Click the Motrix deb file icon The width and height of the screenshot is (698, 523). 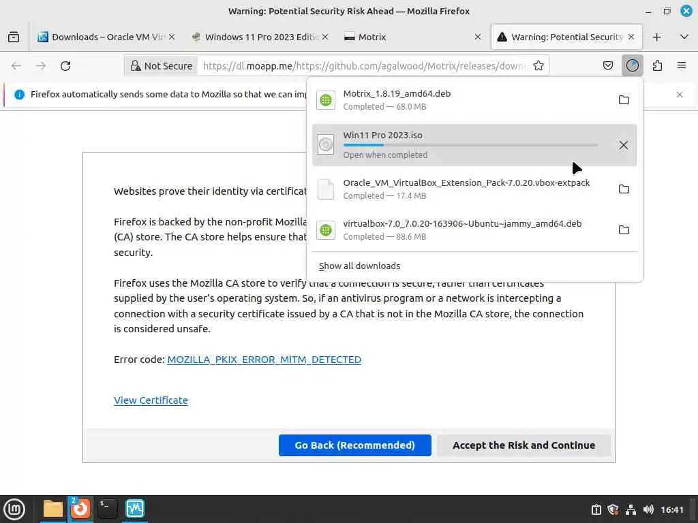[326, 99]
